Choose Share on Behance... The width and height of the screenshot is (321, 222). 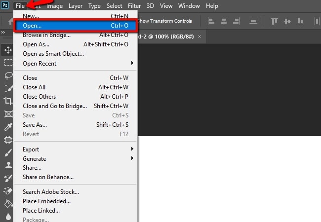pyautogui.click(x=76, y=177)
